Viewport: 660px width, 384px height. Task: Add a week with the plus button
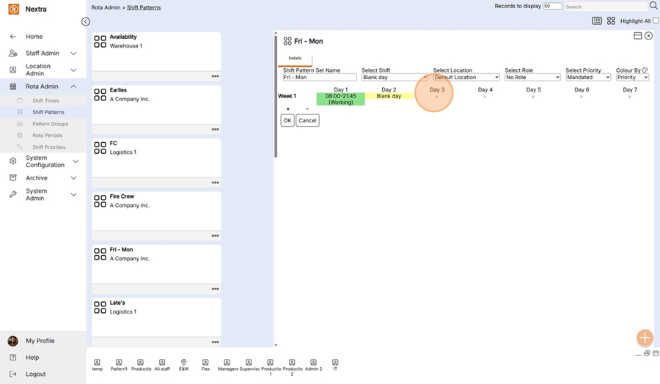tap(288, 109)
